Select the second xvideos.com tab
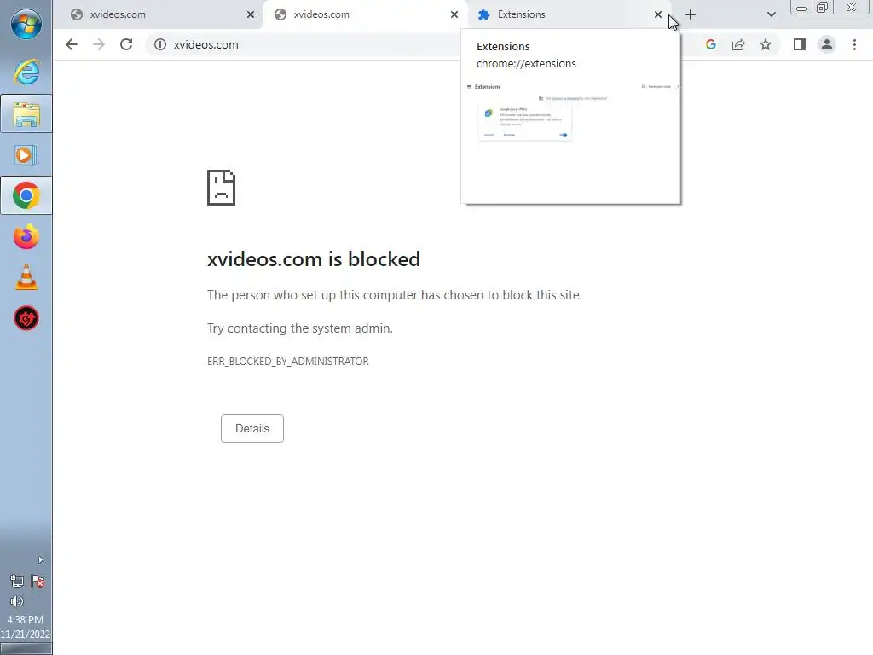The image size is (873, 655). pyautogui.click(x=365, y=14)
